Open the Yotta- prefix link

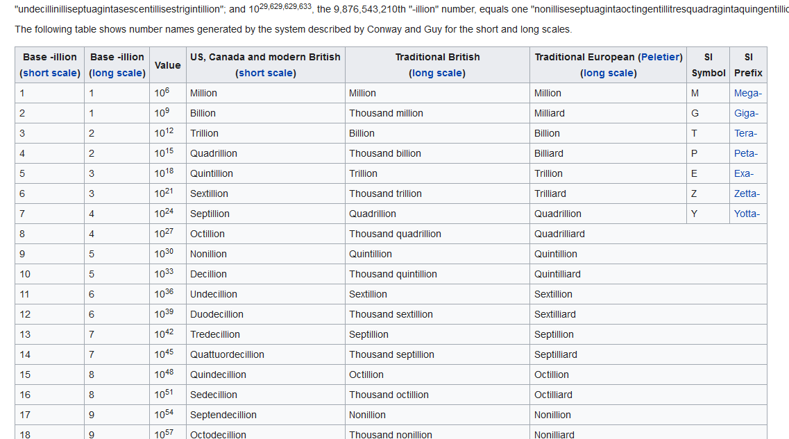(747, 214)
